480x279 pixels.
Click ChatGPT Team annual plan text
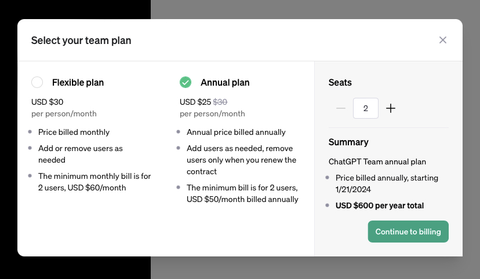[377, 161]
